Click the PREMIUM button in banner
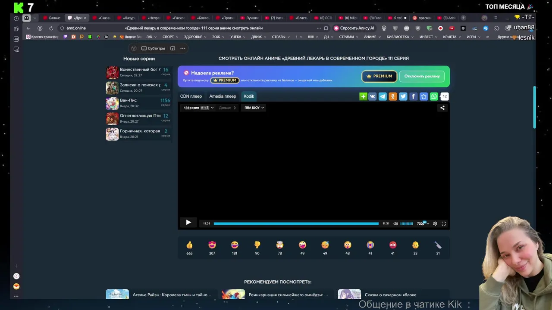 [379, 76]
